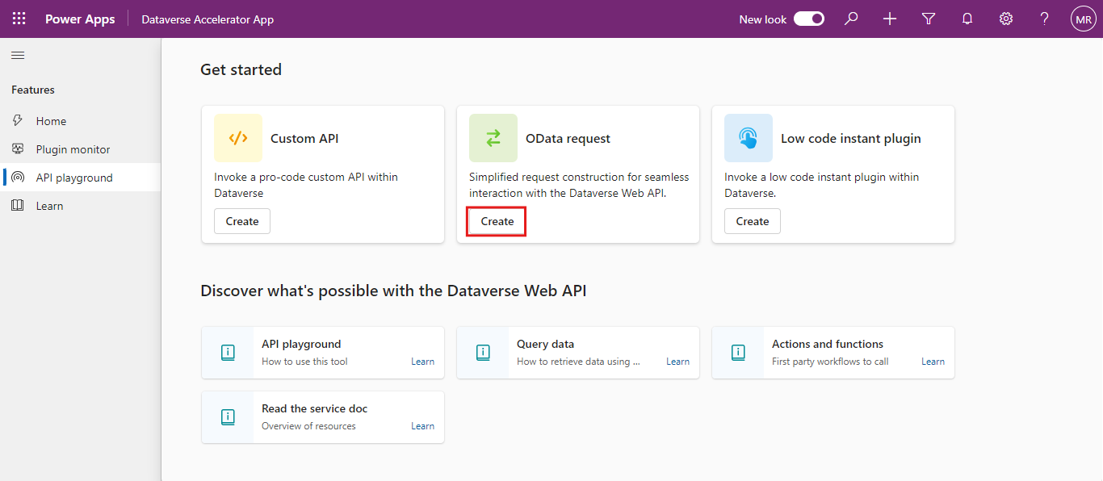Click Learn link on Query data card

click(x=677, y=362)
